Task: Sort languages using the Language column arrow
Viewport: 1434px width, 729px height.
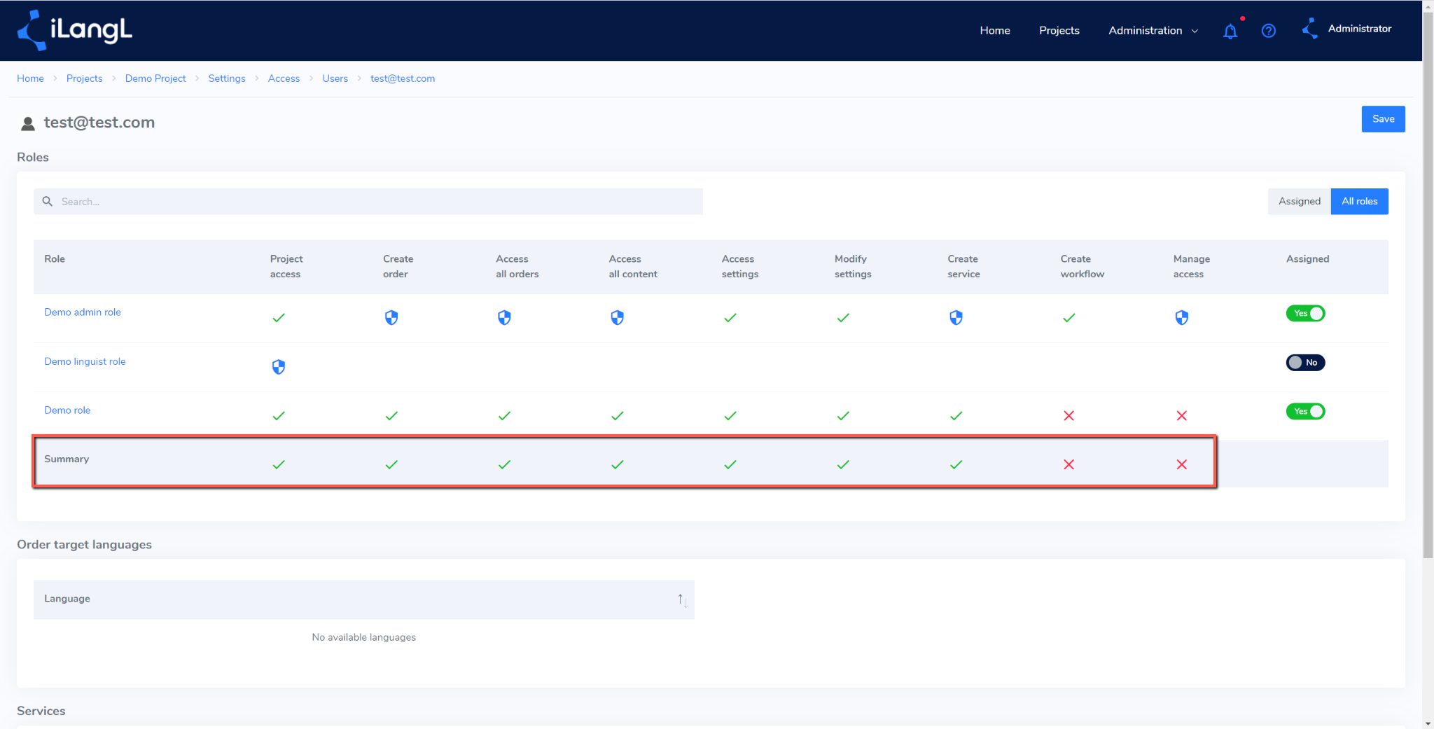Action: pos(682,599)
